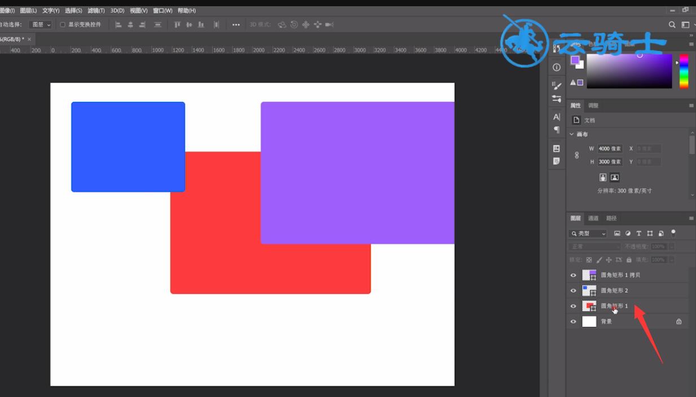The image size is (696, 397).
Task: Hide the 背景 layer
Action: pos(574,321)
